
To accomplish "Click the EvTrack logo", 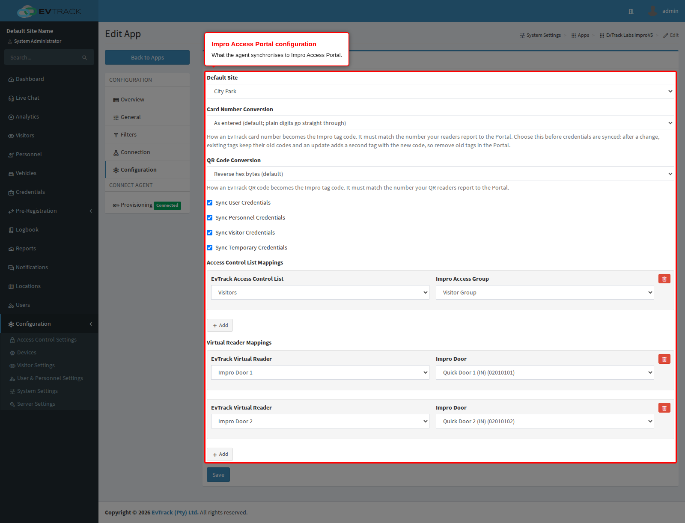I will coord(49,11).
